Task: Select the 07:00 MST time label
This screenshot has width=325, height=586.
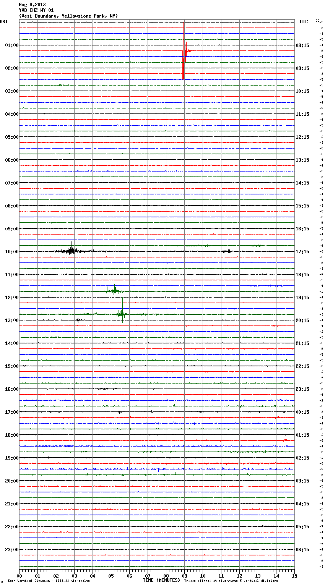Action: 12,183
